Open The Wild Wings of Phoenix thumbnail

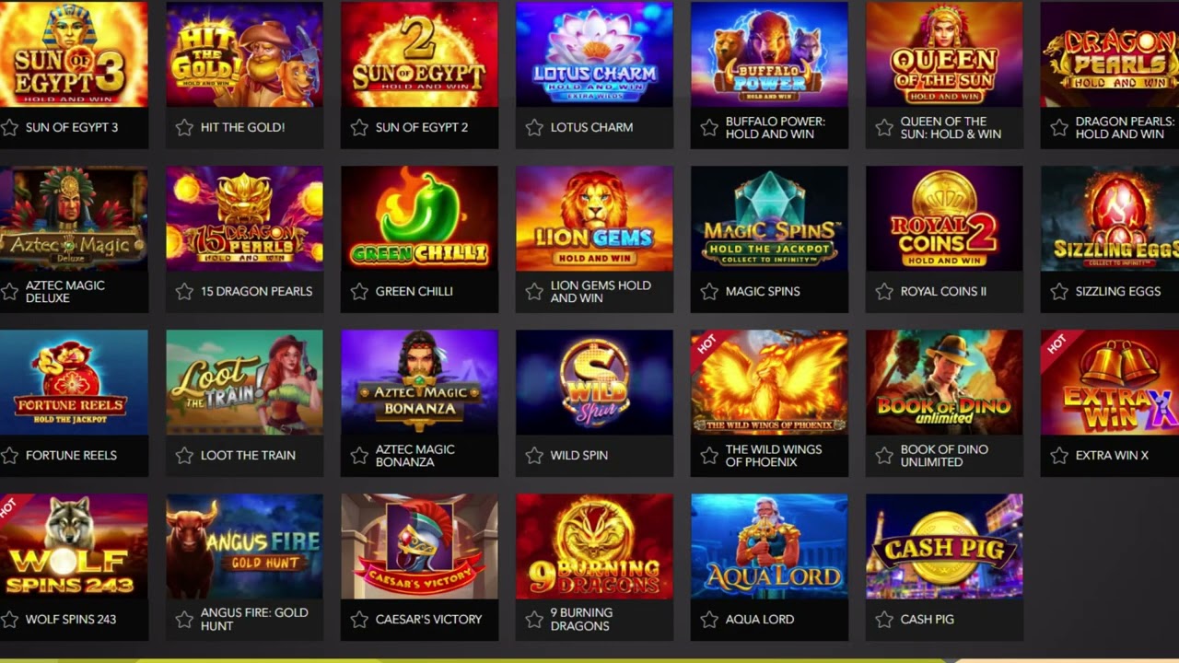(769, 382)
